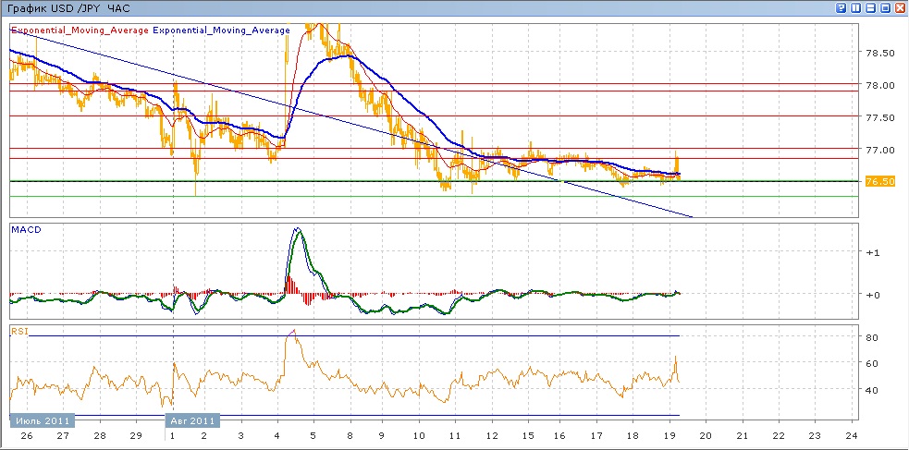The width and height of the screenshot is (909, 450).
Task: Click the help question mark icon
Action: [841, 7]
